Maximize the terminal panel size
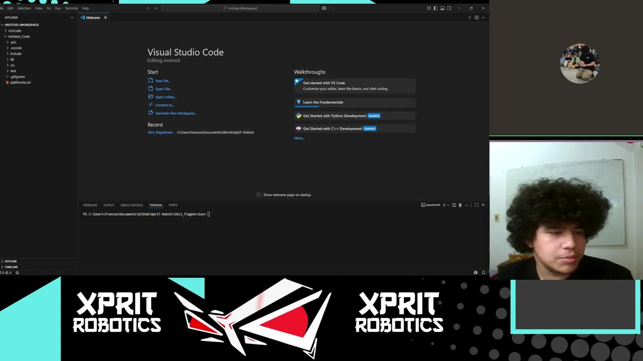643x361 pixels. click(x=476, y=205)
